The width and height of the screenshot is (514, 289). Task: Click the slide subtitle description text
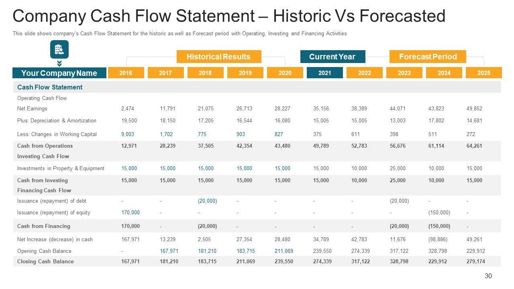[x=179, y=34]
